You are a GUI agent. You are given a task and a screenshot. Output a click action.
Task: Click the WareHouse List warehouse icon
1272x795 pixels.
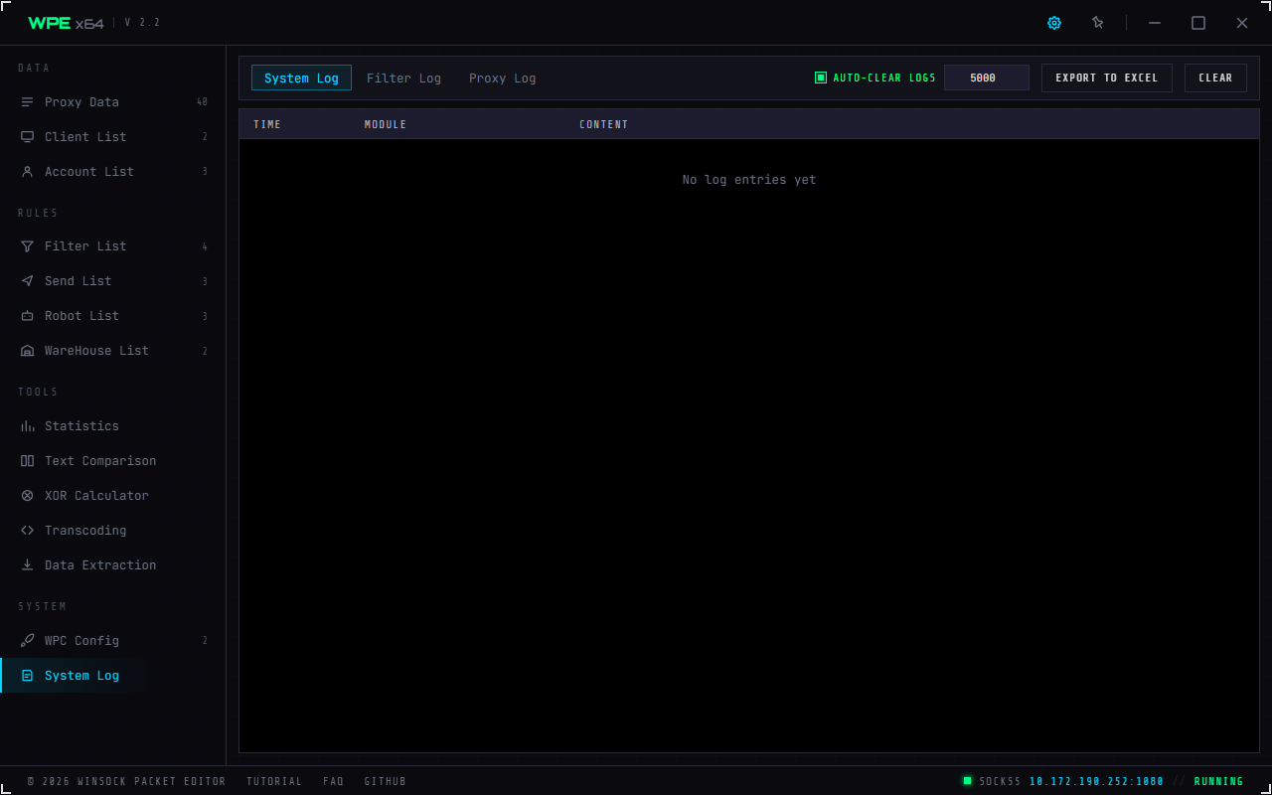pos(27,351)
